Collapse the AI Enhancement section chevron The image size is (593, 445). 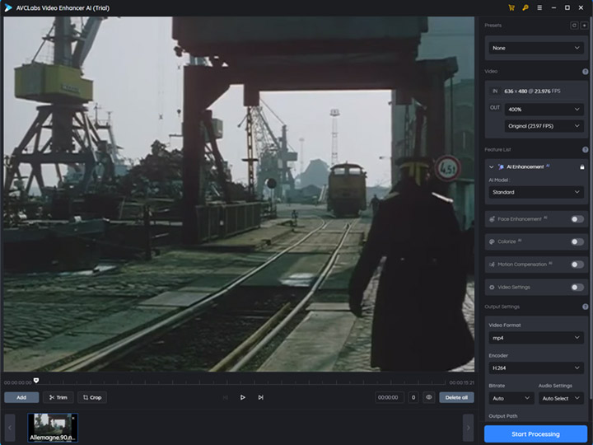pyautogui.click(x=492, y=167)
